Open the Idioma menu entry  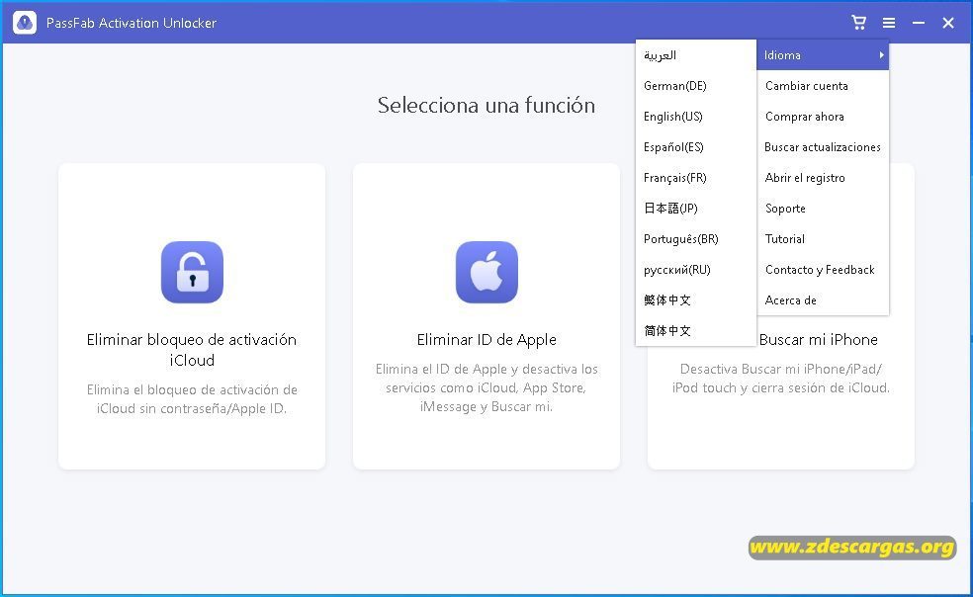(x=823, y=55)
